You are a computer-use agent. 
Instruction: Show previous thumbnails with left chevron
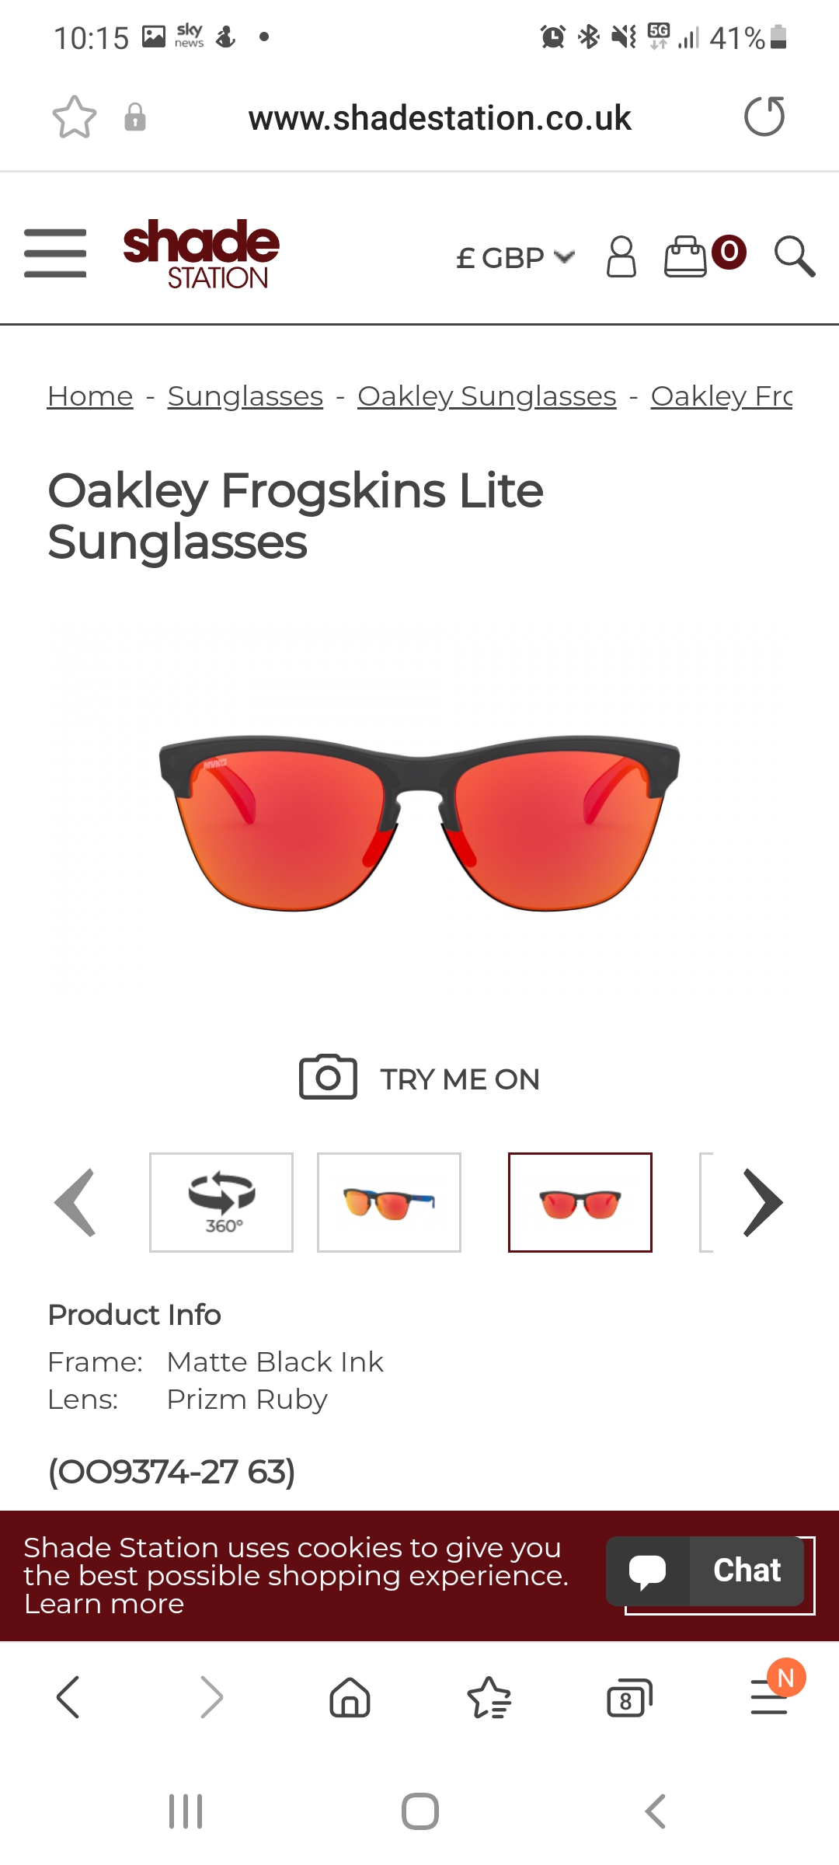point(75,1202)
